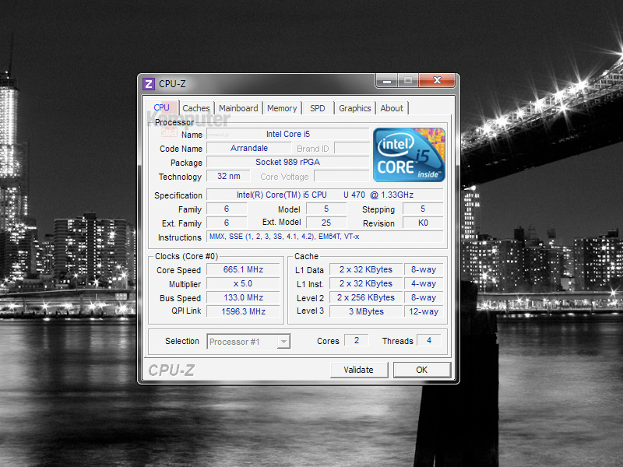Select the CPU tab

pyautogui.click(x=162, y=107)
